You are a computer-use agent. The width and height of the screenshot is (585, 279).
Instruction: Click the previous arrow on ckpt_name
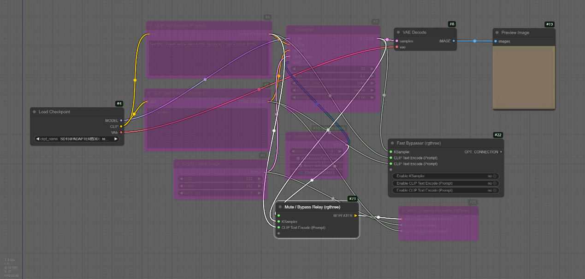pos(37,139)
